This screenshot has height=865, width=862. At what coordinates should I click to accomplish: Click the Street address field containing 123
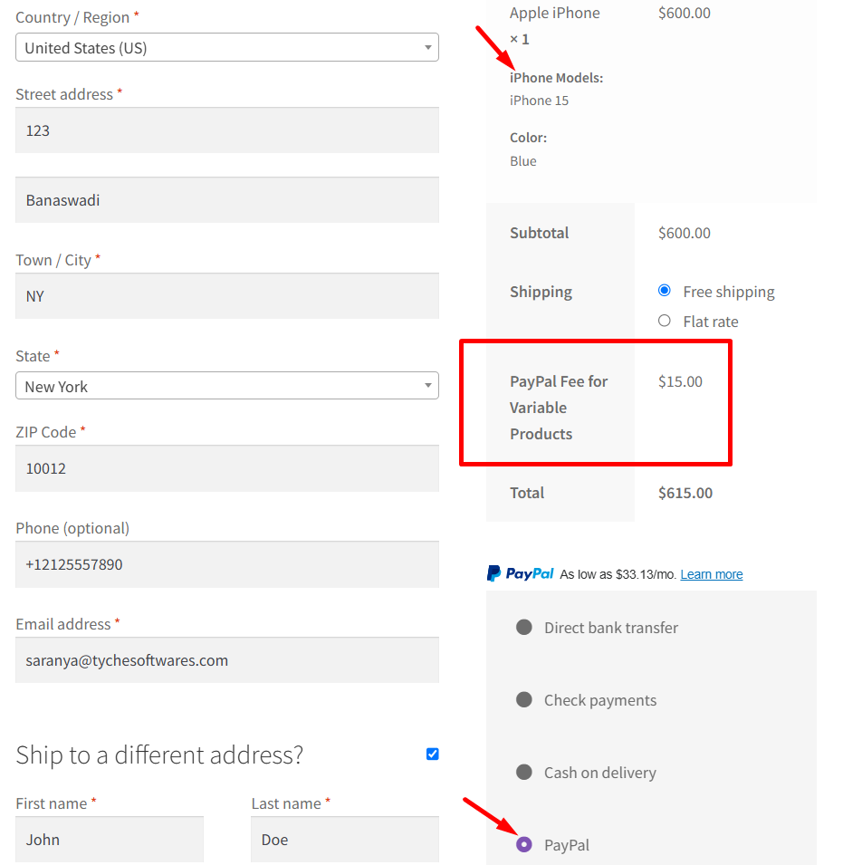click(226, 130)
